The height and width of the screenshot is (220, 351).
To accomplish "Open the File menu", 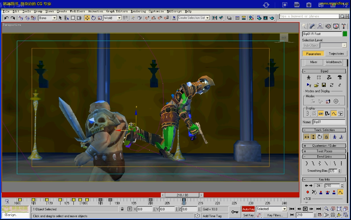I will coord(6,11).
